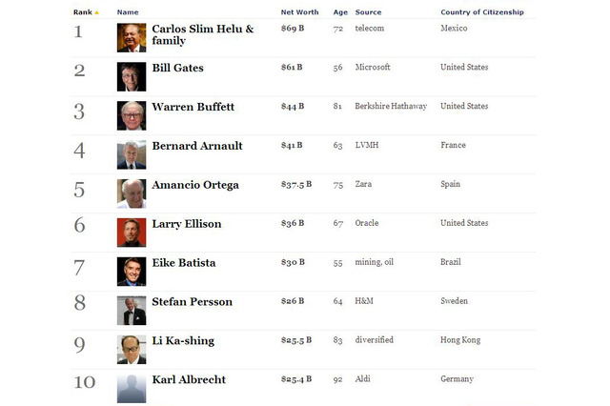Click Warren Buffett's portrait thumbnail
610x406 pixels.
pos(132,115)
